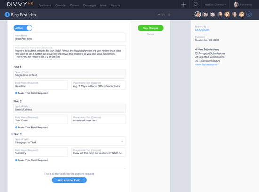
Task: Open the NatGeo Channel dropdown
Action: click(215, 5)
